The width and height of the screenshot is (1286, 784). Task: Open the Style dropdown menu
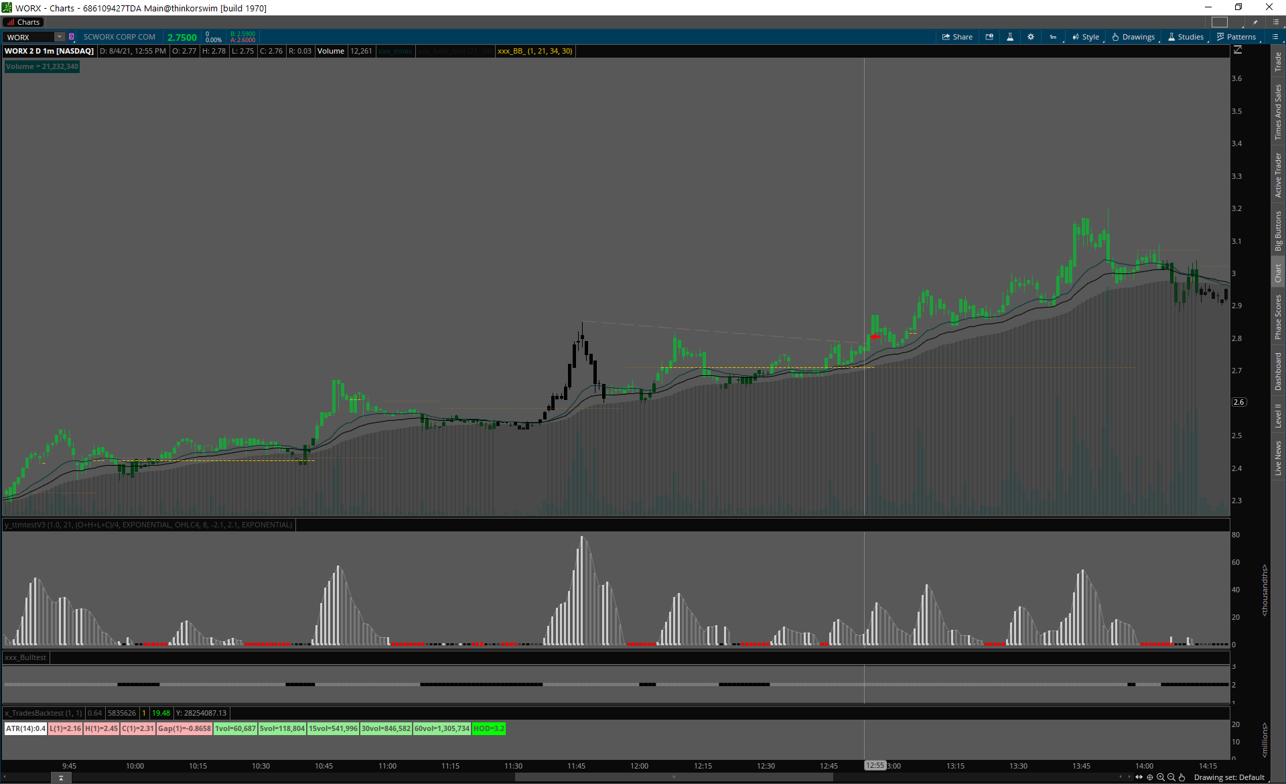[1086, 37]
